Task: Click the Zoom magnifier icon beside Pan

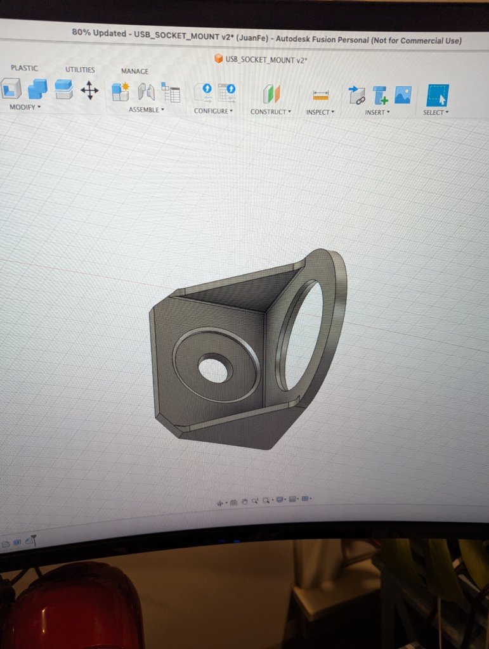Action: 254,501
